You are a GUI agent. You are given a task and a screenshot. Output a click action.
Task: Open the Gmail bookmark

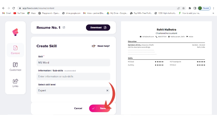pyautogui.click(x=7, y=13)
